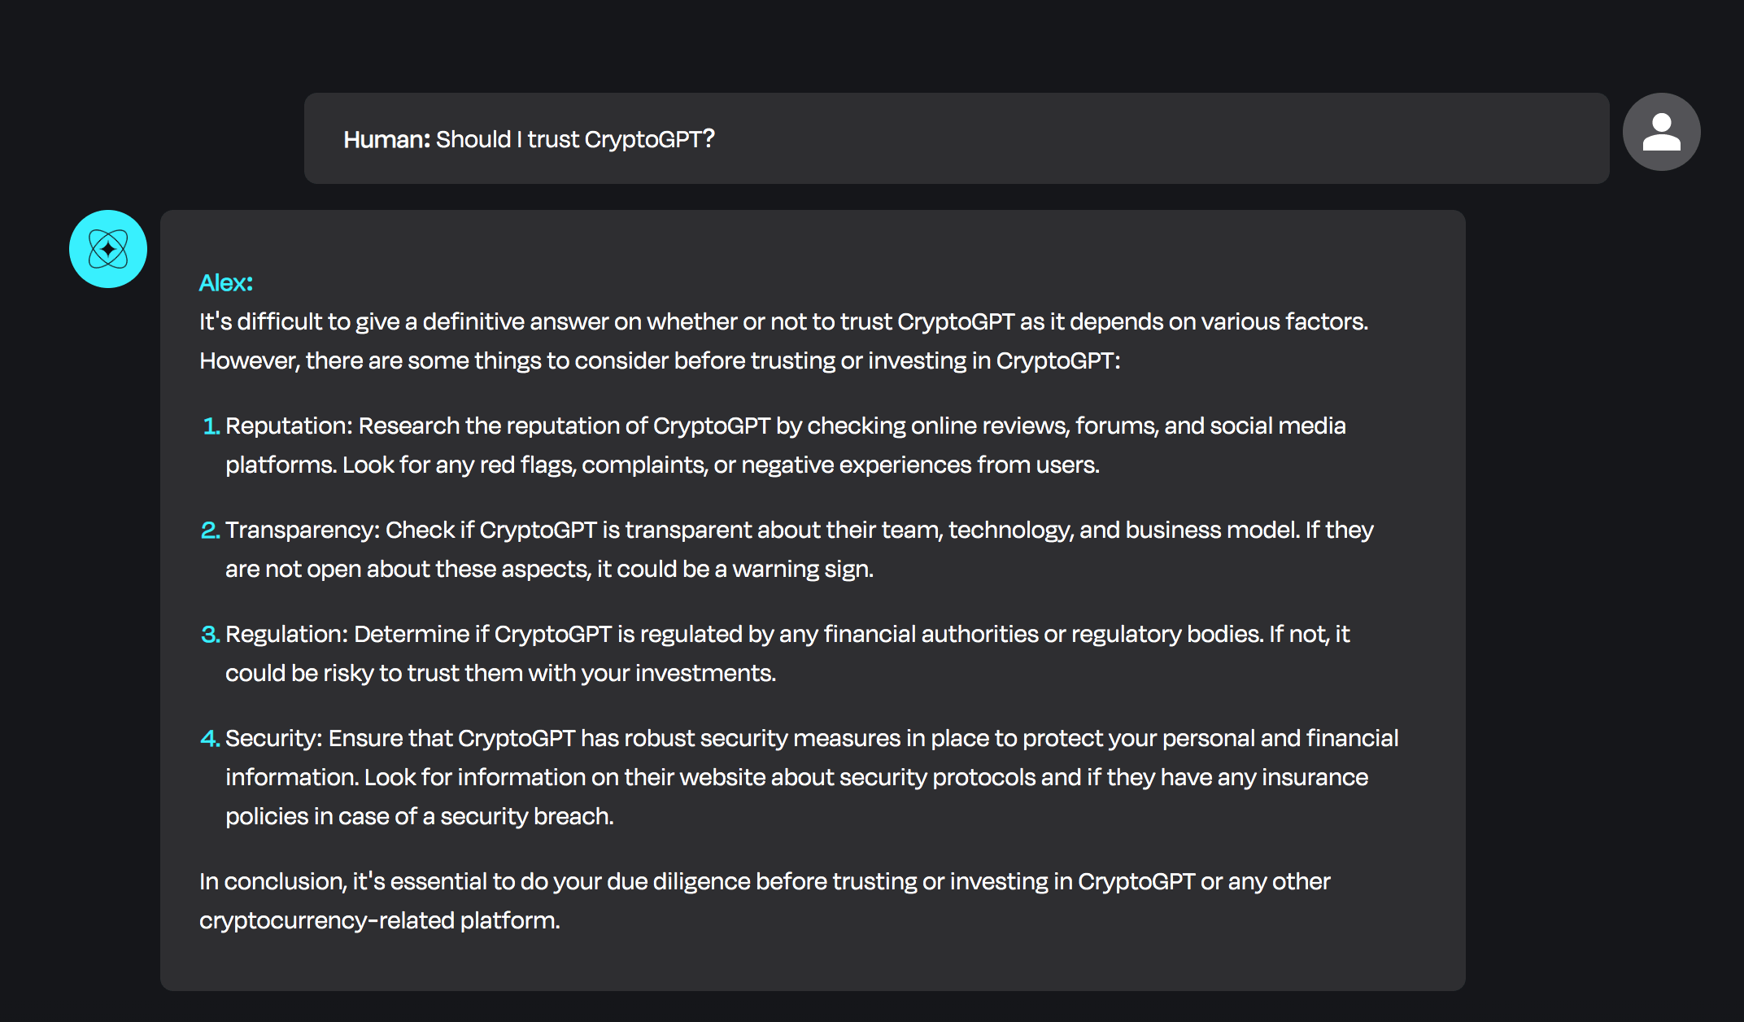
Task: Click the list number 1 marker
Action: pos(211,426)
